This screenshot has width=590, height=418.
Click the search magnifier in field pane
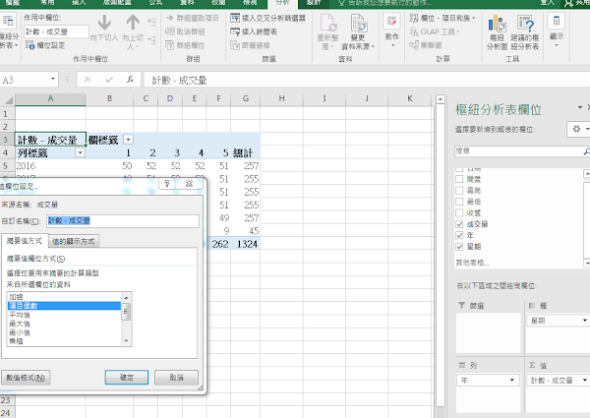click(x=586, y=151)
